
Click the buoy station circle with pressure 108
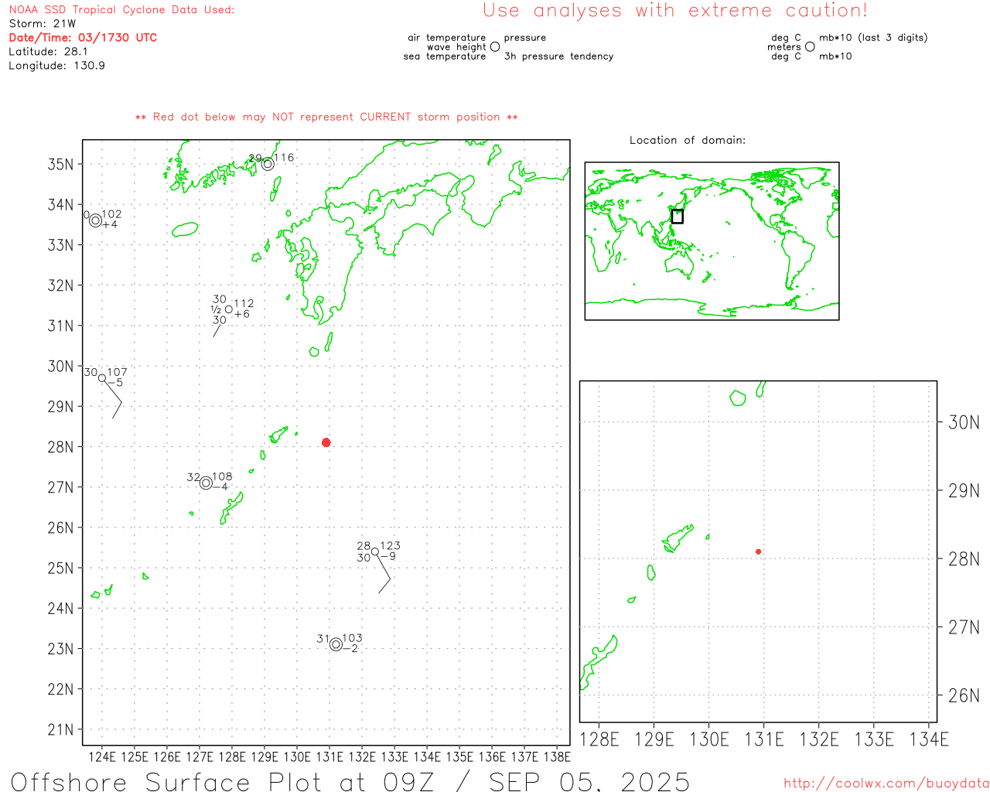point(206,483)
